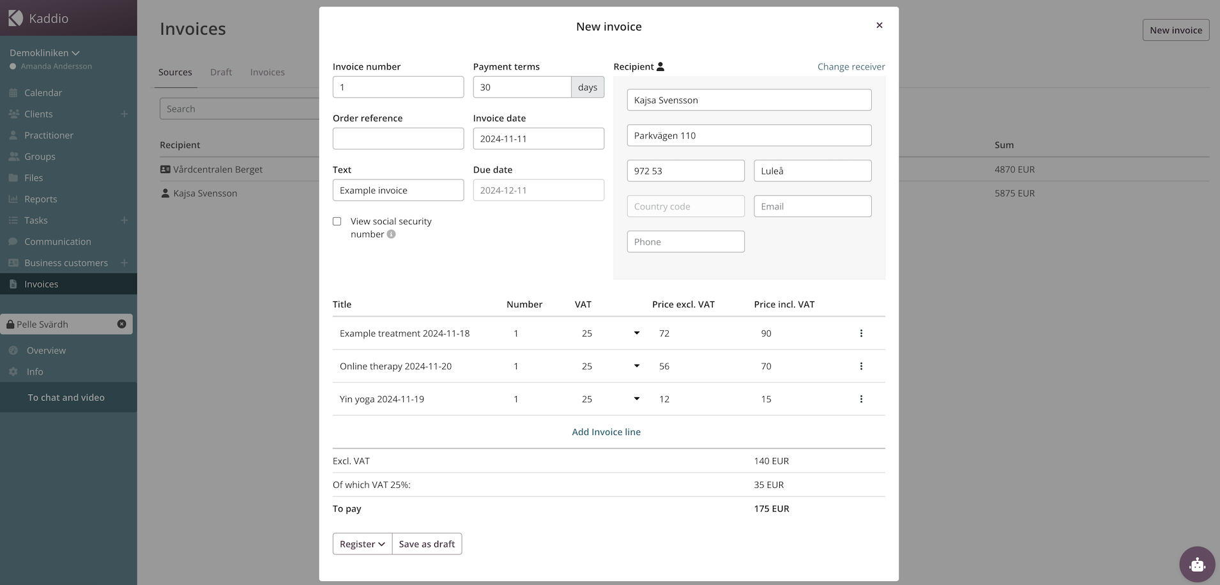Add a business customer with plus icon
Image resolution: width=1220 pixels, height=585 pixels.
125,262
